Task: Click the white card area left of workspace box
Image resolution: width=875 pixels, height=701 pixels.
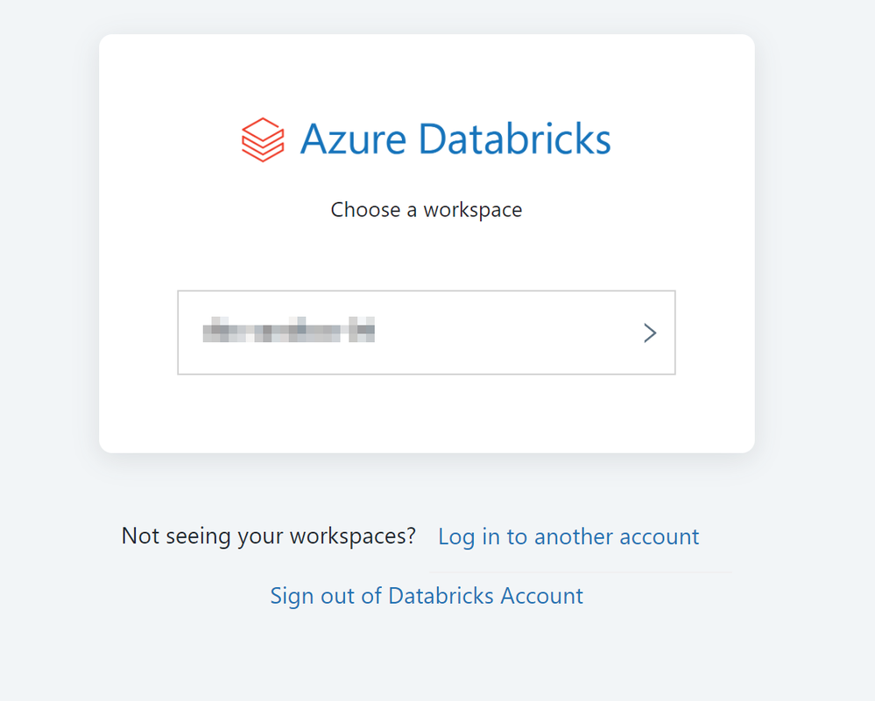Action: pyautogui.click(x=138, y=333)
